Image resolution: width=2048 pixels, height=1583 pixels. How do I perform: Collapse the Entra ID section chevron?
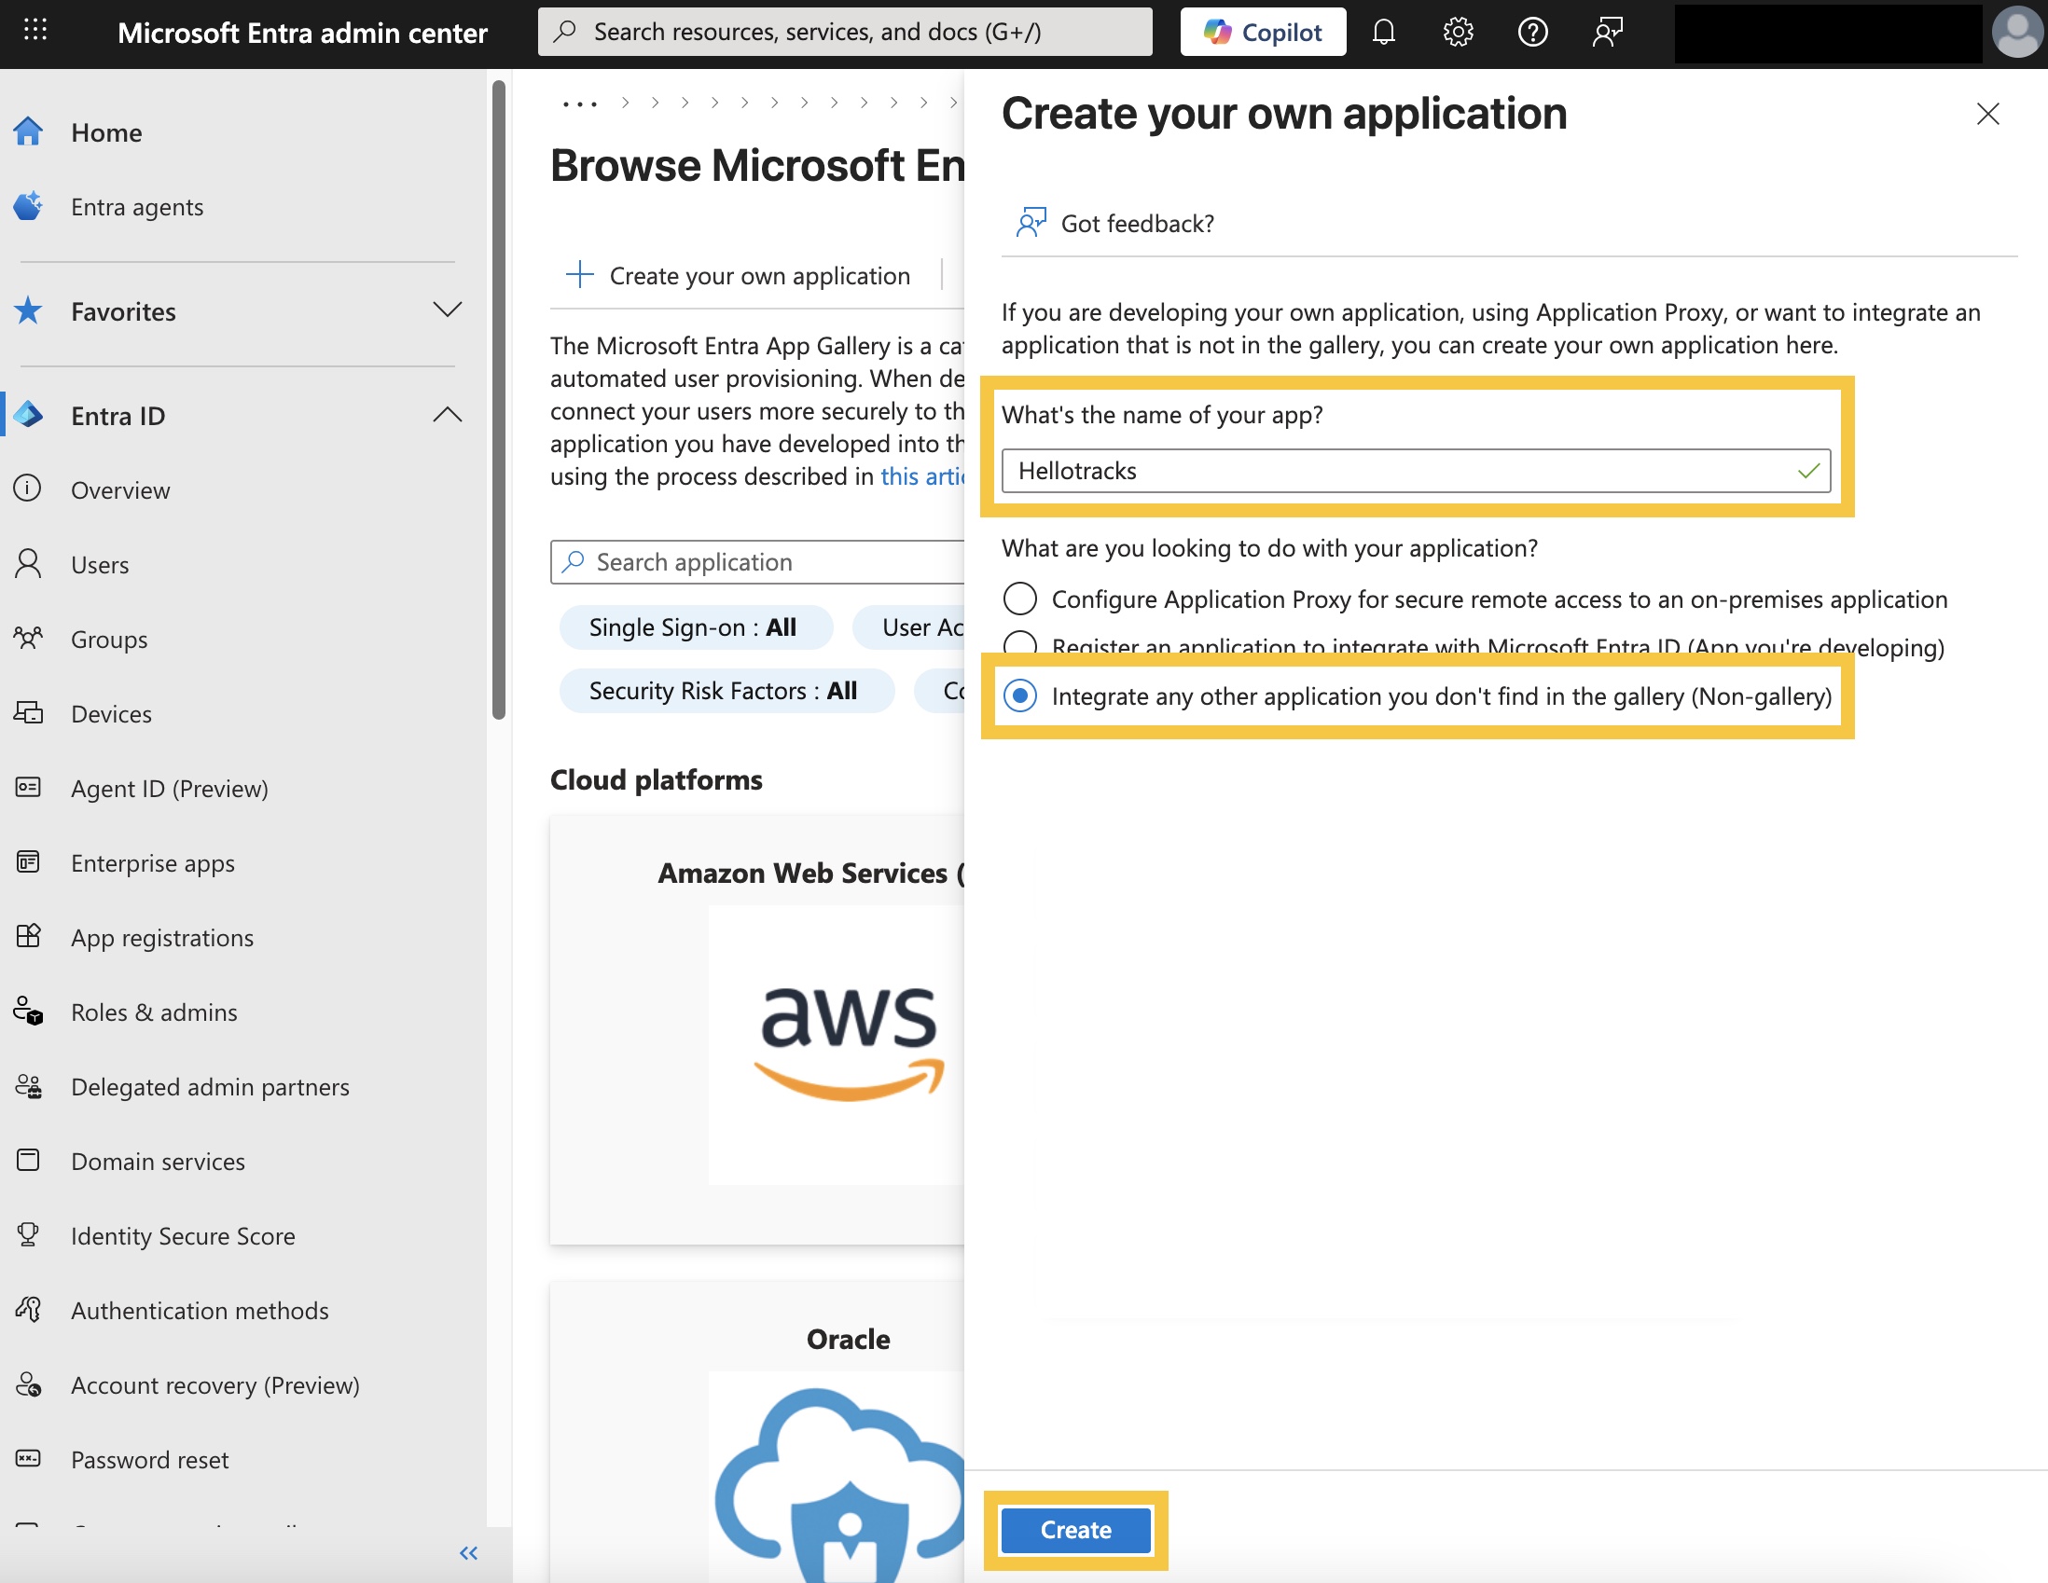(x=448, y=414)
